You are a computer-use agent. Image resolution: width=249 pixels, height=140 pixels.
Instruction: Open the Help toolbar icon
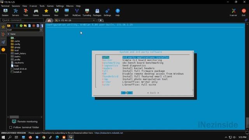click(117, 12)
